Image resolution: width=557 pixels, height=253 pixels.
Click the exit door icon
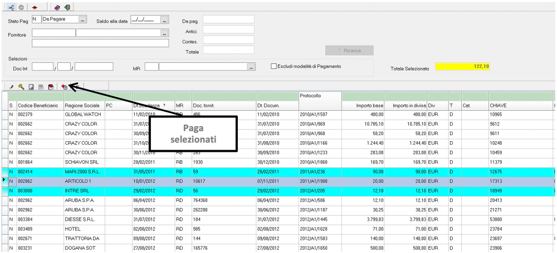[67, 7]
